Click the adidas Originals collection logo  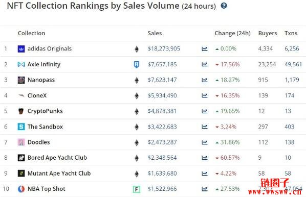tap(21, 49)
